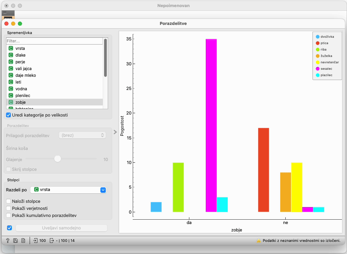Open the report document icon
347x254 pixels.
(x=23, y=241)
